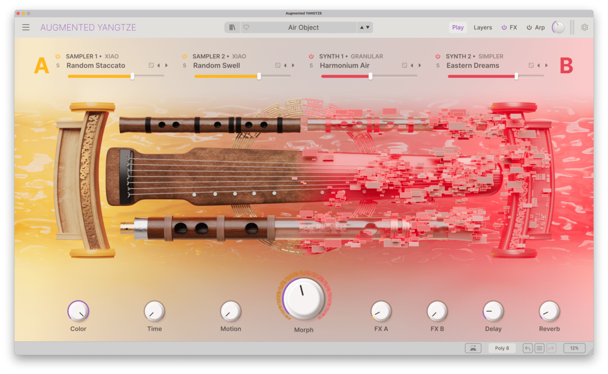Open the undo history list icon
608x374 pixels.
tap(539, 348)
